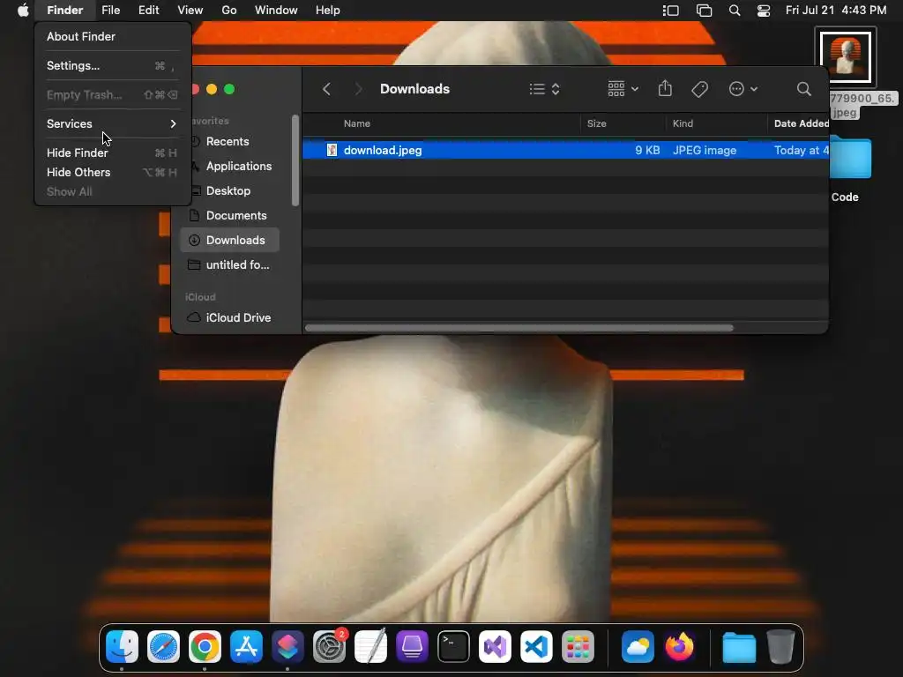Open Applications in the sidebar
Image resolution: width=903 pixels, height=677 pixels.
[x=230, y=167]
